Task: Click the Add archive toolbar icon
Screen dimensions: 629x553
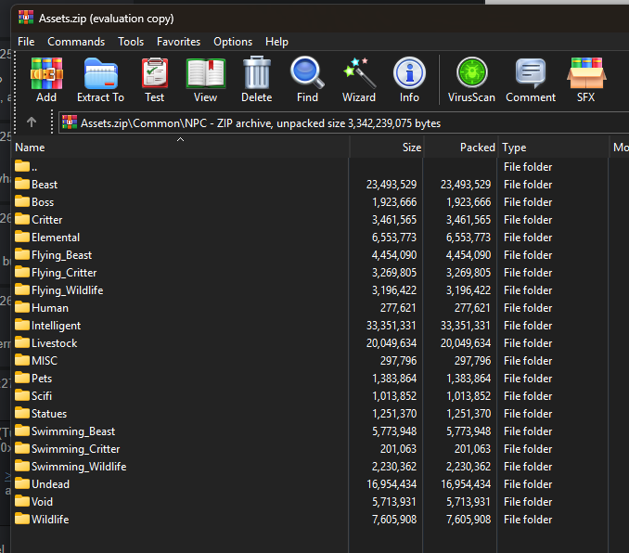Action: tap(46, 73)
